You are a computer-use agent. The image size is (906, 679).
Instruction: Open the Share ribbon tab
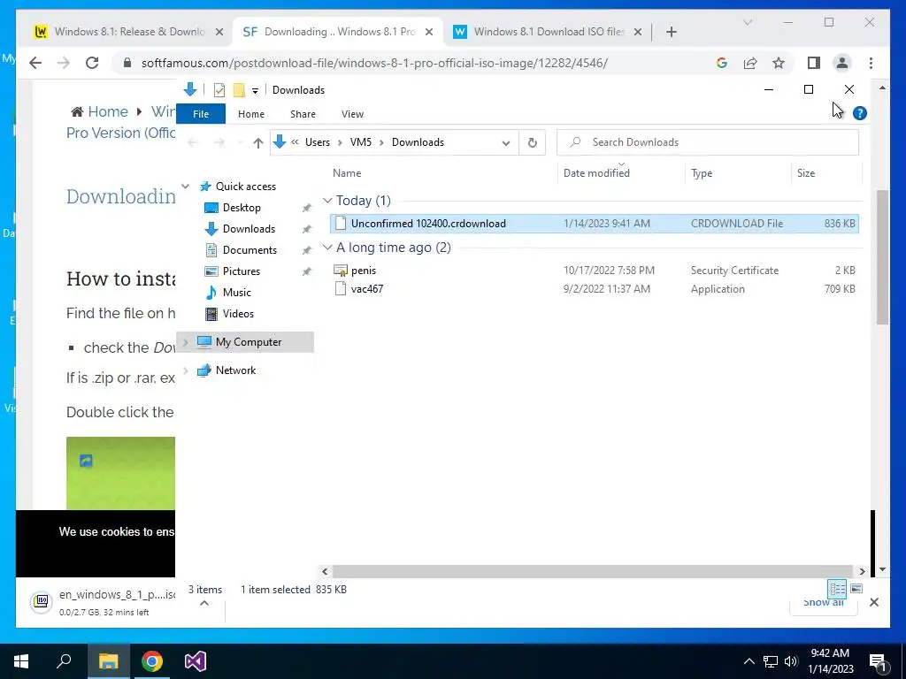click(303, 114)
